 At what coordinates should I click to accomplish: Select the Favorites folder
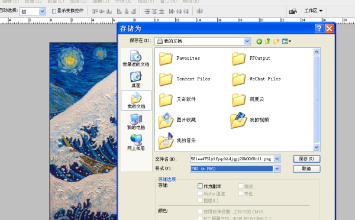point(179,59)
